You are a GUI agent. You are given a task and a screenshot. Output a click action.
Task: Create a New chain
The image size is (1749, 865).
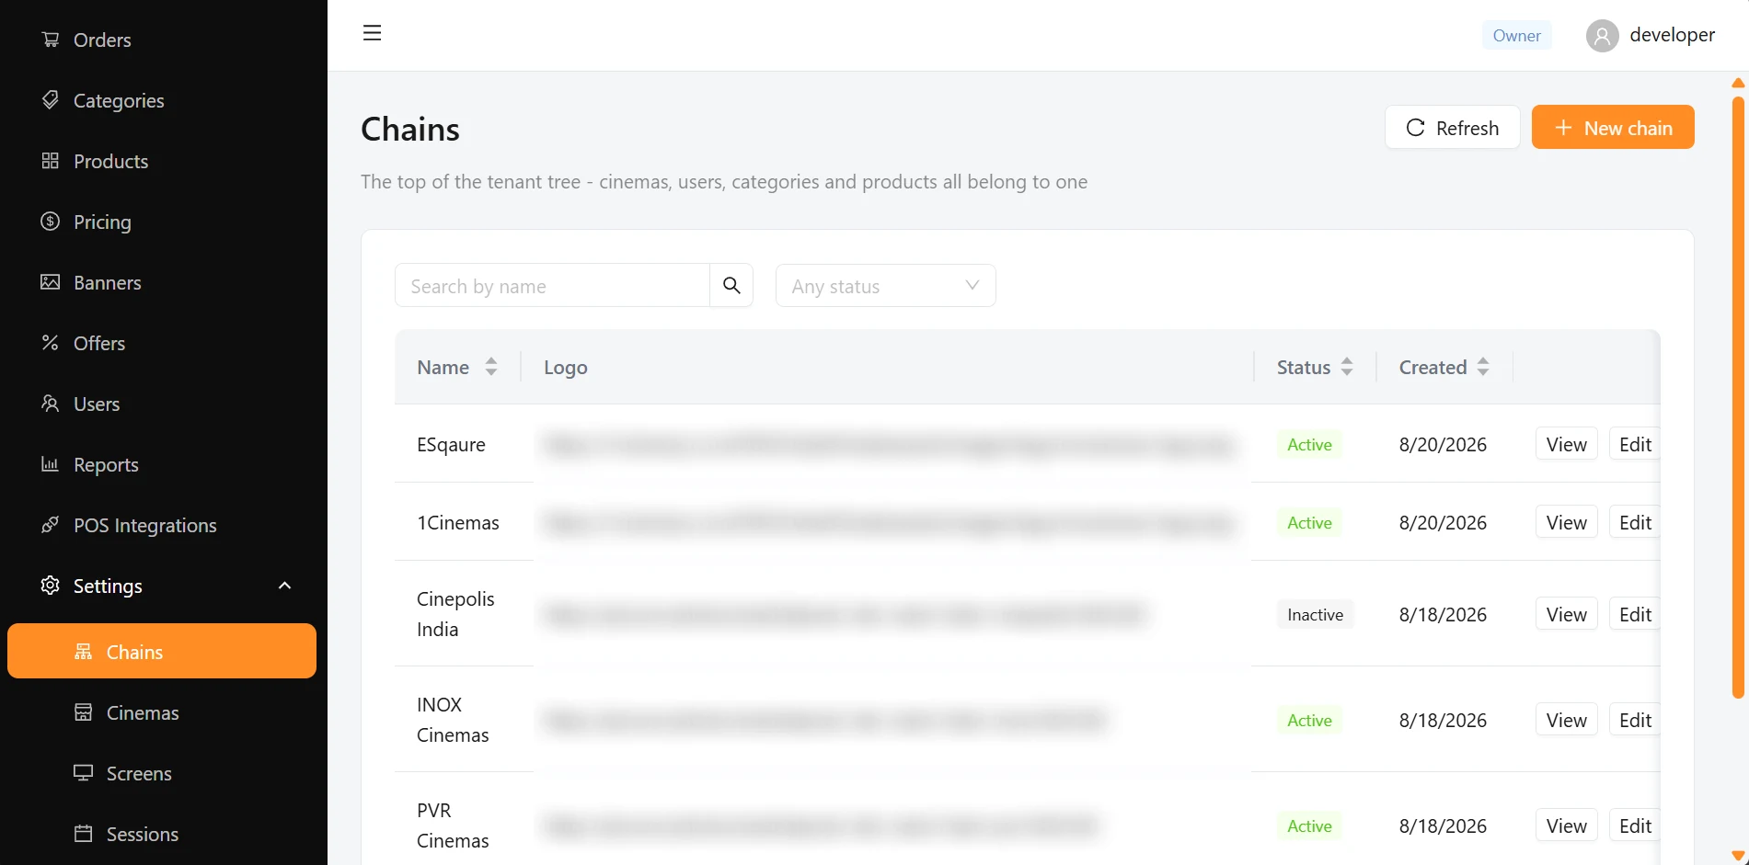(x=1613, y=127)
